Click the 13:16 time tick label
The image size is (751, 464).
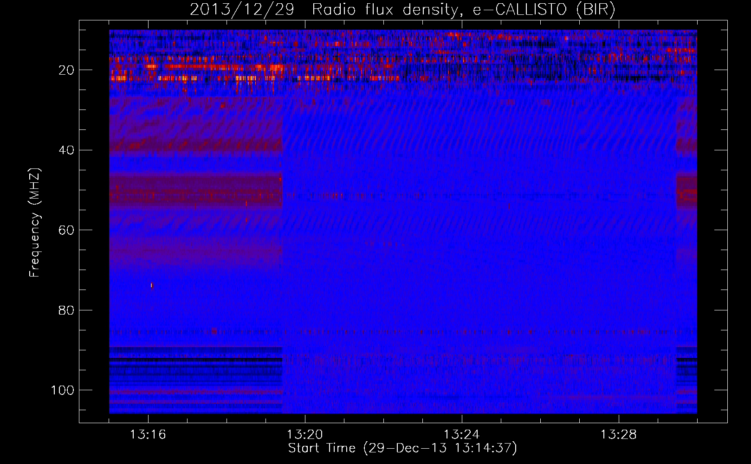148,435
